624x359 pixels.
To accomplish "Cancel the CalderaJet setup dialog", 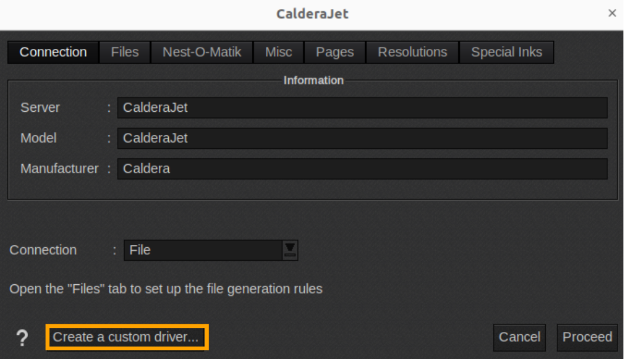I will pos(519,337).
